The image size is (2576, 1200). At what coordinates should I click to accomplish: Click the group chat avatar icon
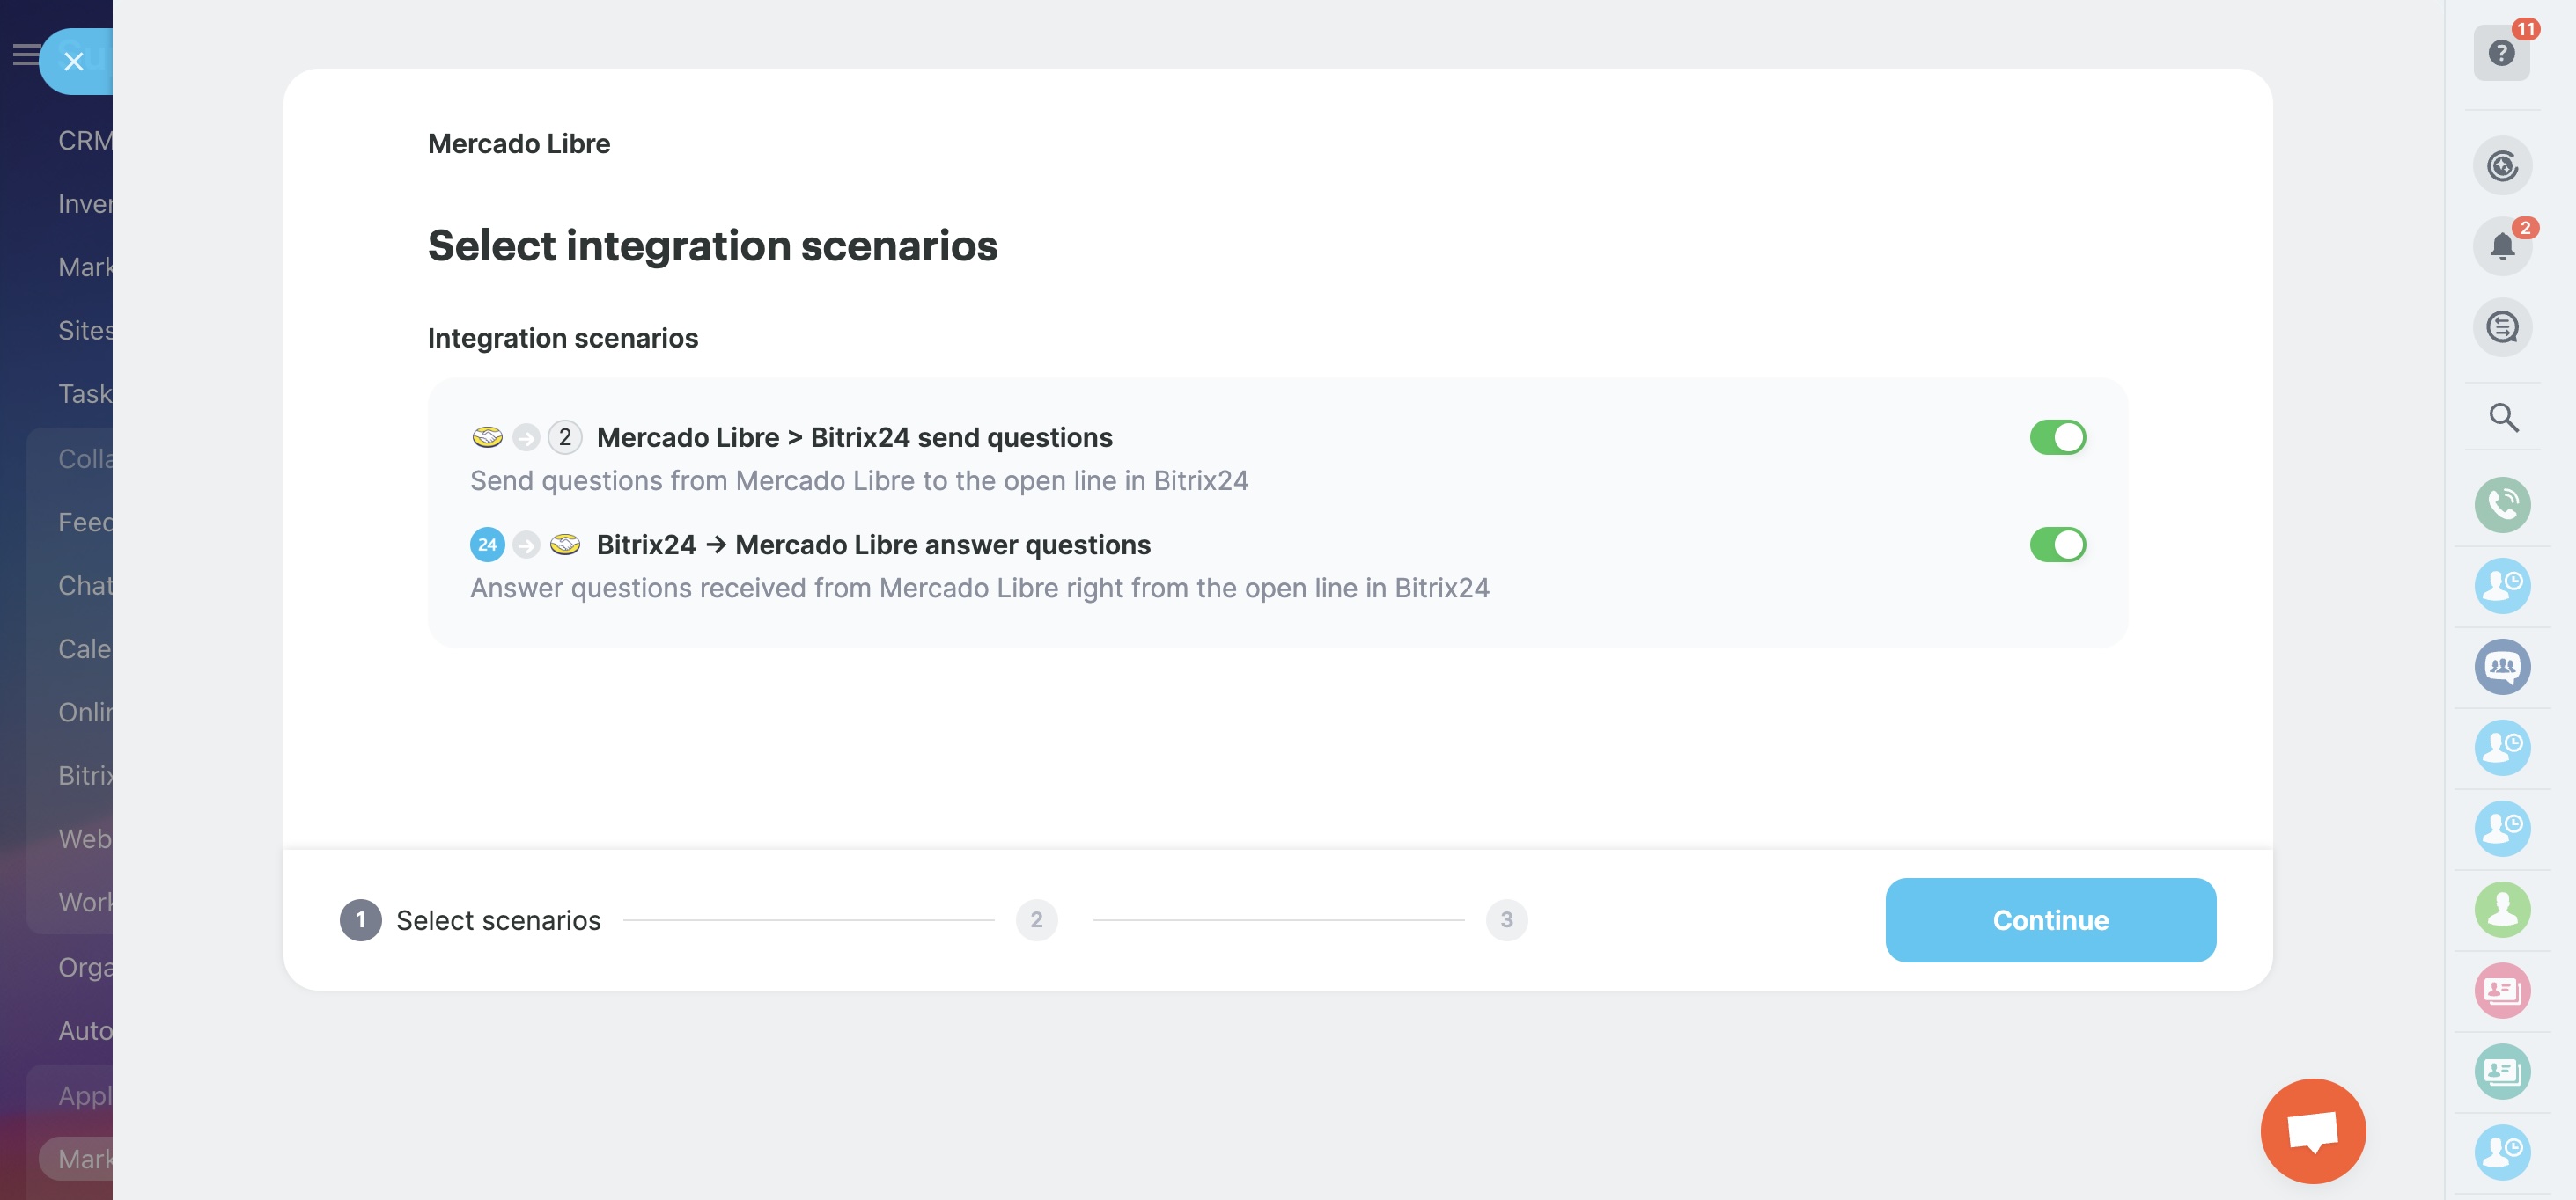2502,667
